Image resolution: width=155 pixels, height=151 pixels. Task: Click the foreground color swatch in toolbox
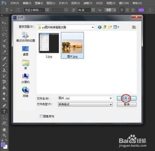(3, 144)
